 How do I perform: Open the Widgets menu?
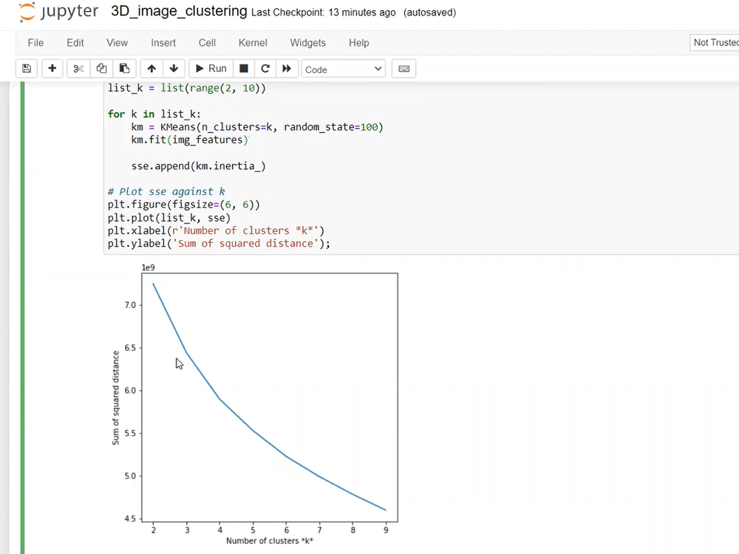pos(307,43)
